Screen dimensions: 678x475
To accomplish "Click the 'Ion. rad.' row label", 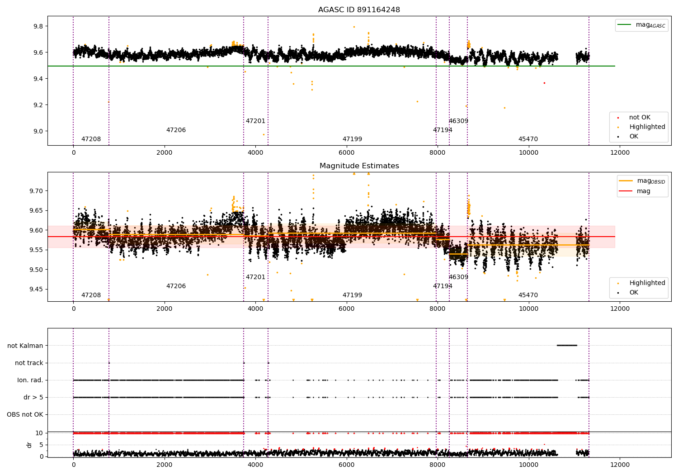I will pos(30,380).
